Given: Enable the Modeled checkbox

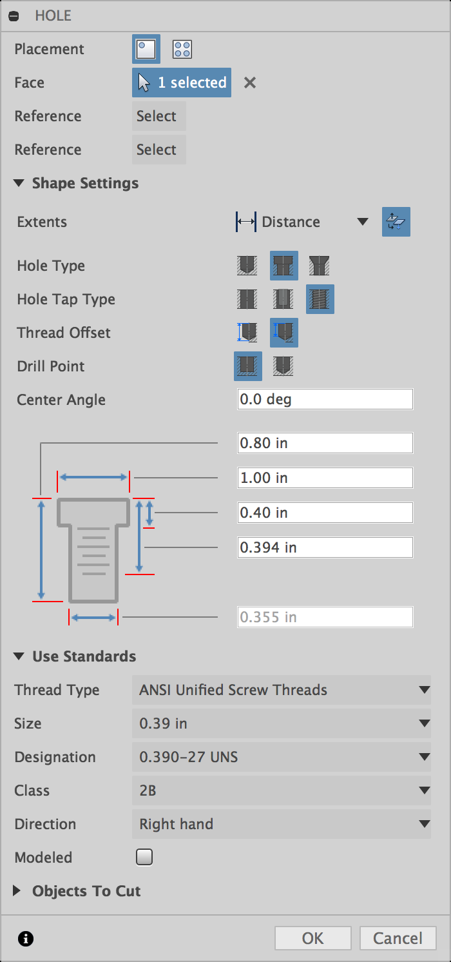Looking at the screenshot, I should click(x=144, y=857).
